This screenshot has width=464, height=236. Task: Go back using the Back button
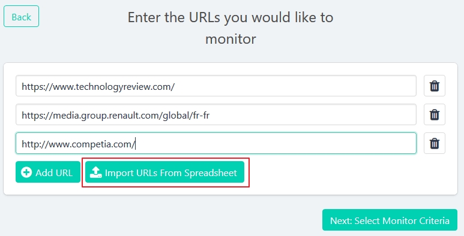click(21, 16)
